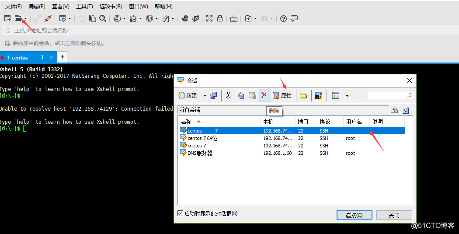The height and width of the screenshot is (234, 459).
Task: Click the Refresh sessions icon
Action: (406, 110)
